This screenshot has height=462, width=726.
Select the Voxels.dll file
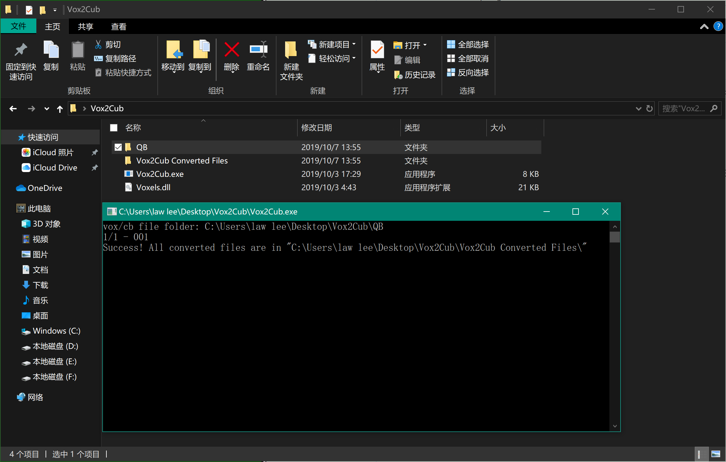coord(153,187)
